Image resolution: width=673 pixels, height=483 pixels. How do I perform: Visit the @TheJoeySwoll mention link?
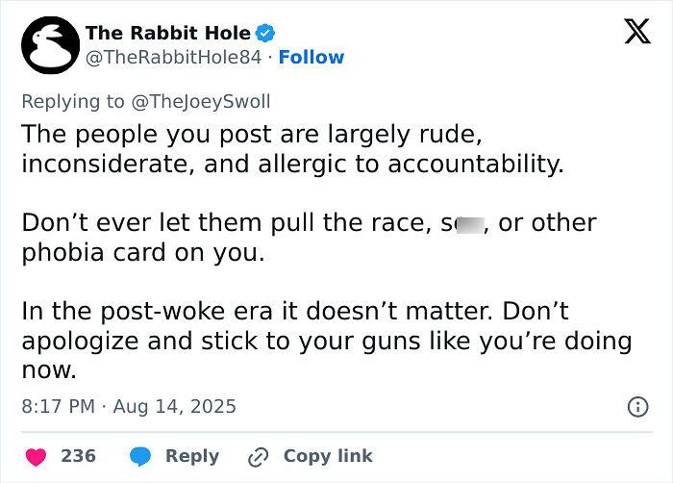click(x=200, y=102)
